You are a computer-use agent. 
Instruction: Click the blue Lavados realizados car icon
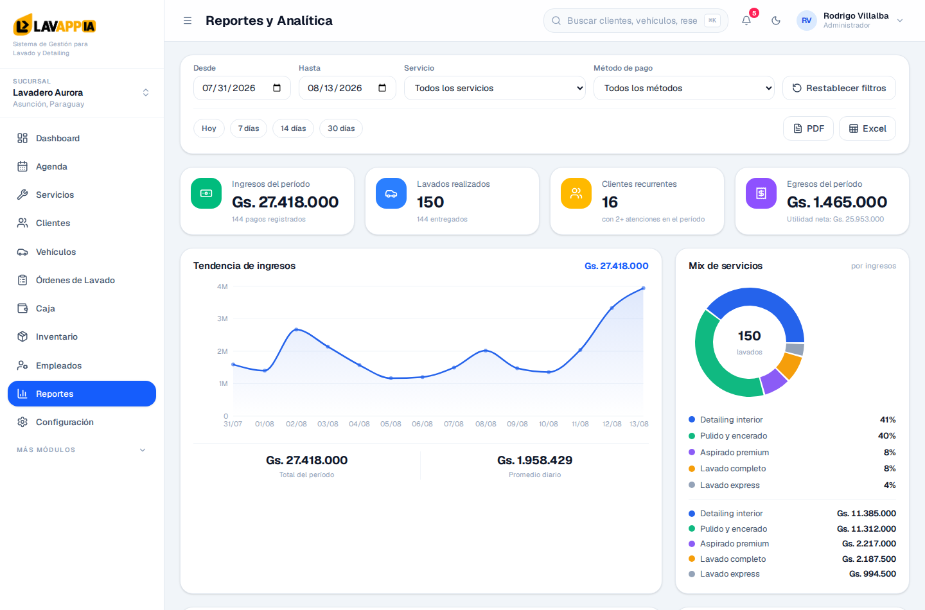[391, 193]
